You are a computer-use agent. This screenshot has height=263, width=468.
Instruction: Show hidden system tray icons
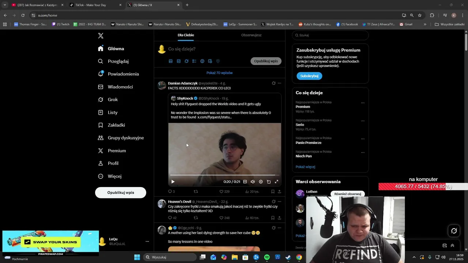414,257
